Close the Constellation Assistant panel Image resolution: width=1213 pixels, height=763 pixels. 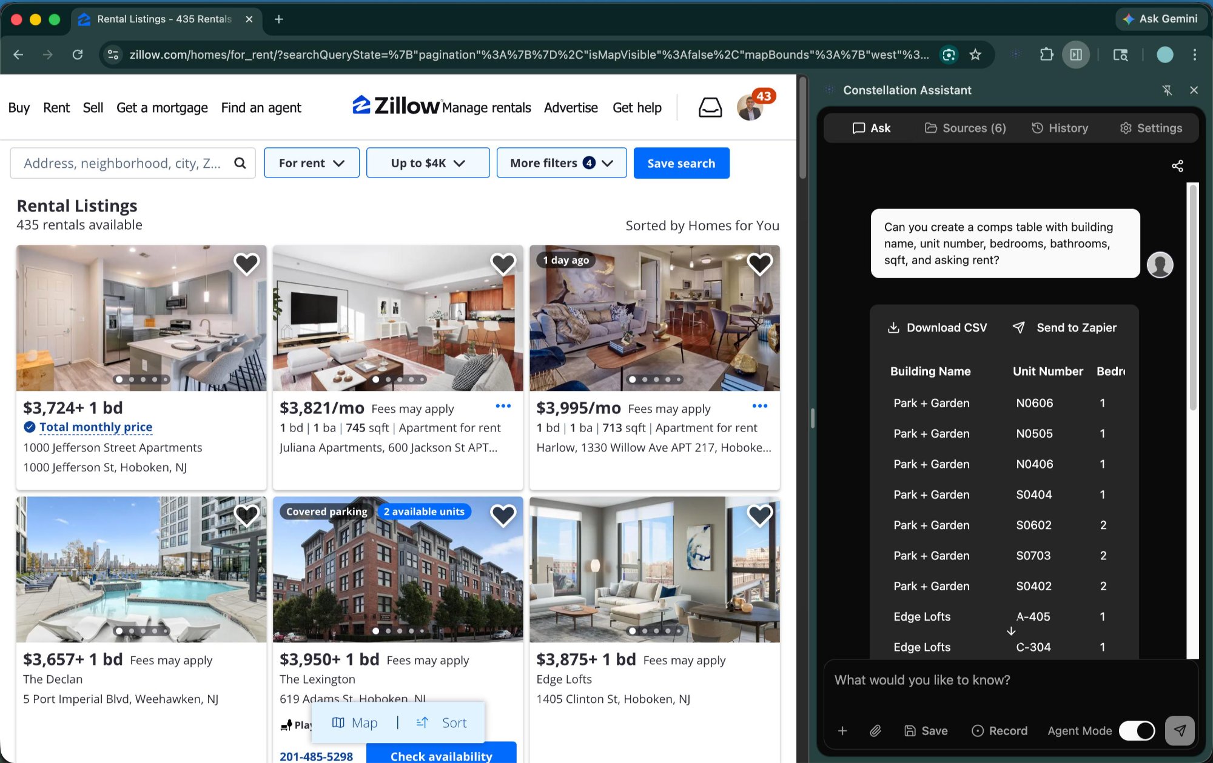(x=1194, y=90)
